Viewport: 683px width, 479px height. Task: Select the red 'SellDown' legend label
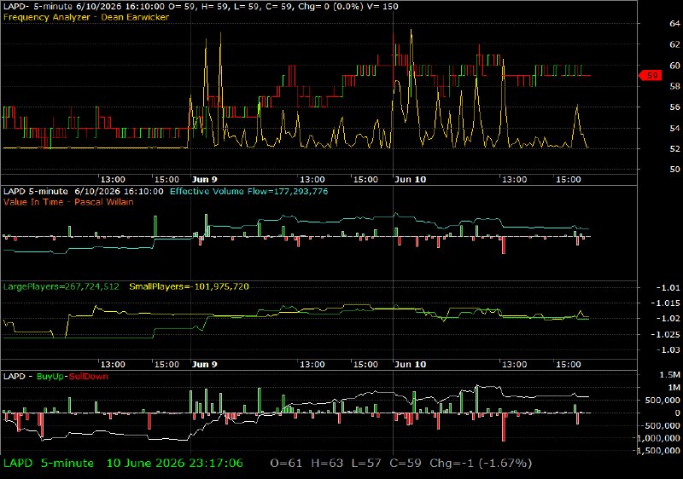tap(89, 377)
